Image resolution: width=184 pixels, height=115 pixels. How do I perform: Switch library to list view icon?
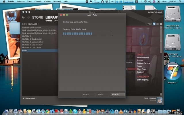[x=158, y=24]
